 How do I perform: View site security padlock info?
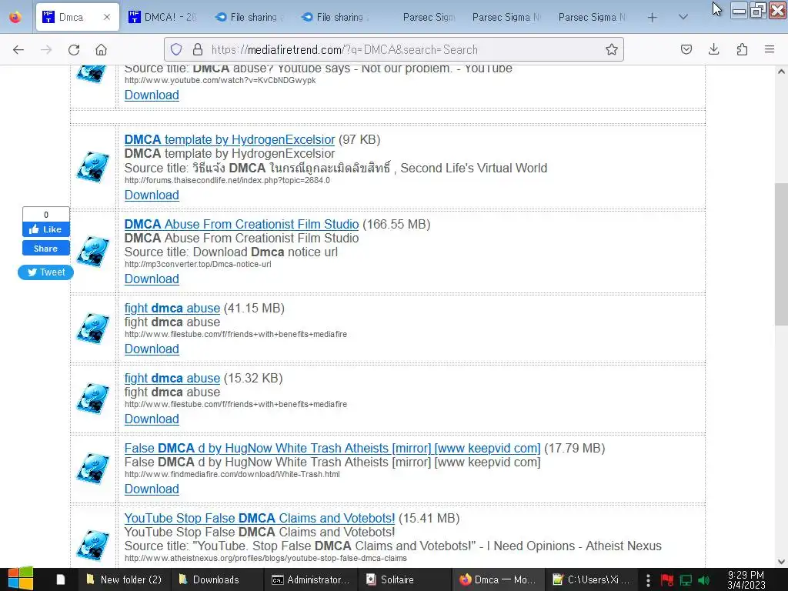pos(198,49)
